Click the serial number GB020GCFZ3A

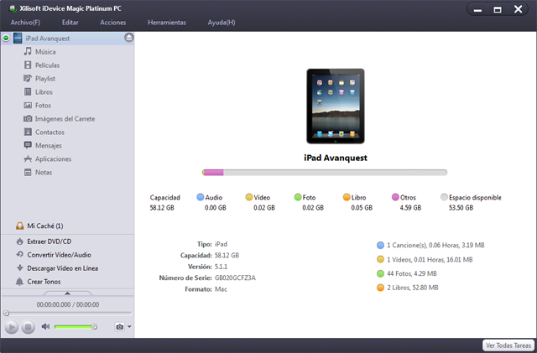point(235,278)
